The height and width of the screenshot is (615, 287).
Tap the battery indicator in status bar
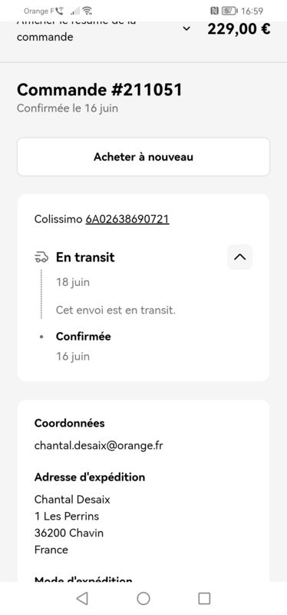[230, 11]
